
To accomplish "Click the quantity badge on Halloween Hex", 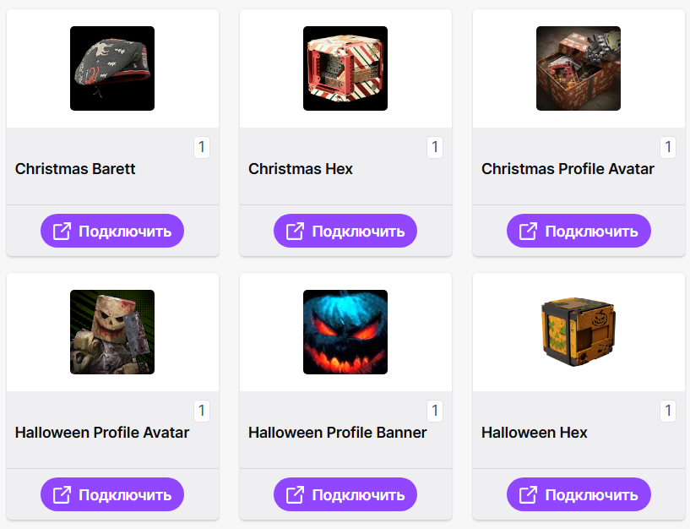I will click(668, 412).
